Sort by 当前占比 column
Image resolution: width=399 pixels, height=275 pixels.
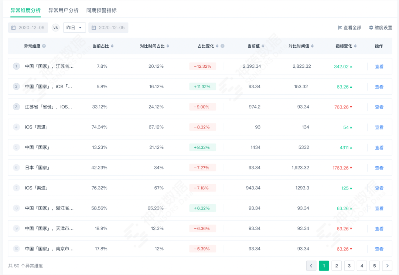pyautogui.click(x=112, y=46)
